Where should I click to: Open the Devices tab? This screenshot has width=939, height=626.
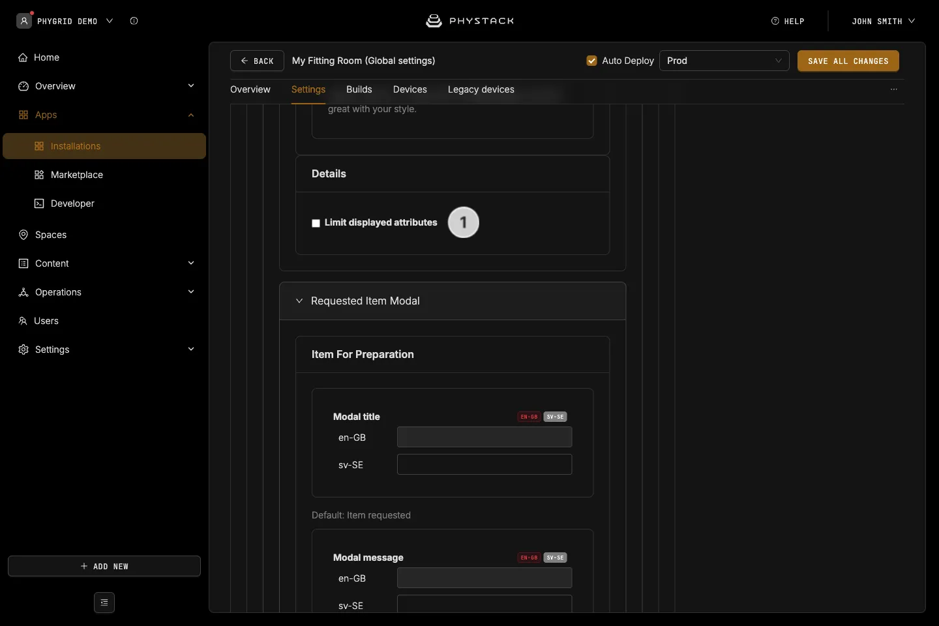[x=410, y=89]
